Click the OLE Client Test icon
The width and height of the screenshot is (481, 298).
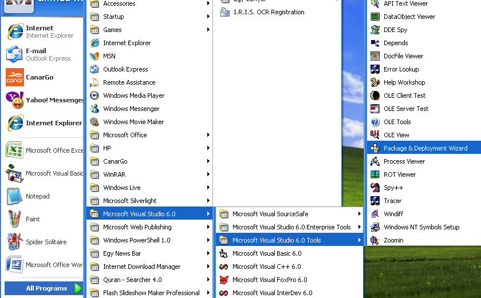(375, 96)
